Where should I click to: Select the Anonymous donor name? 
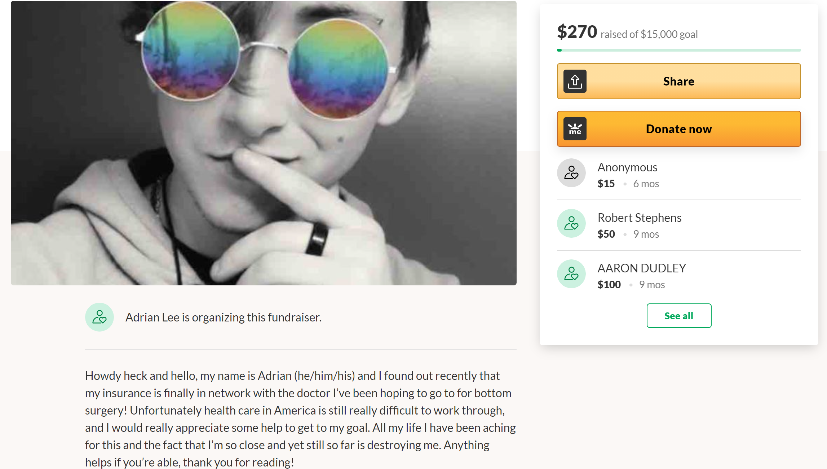pyautogui.click(x=627, y=167)
